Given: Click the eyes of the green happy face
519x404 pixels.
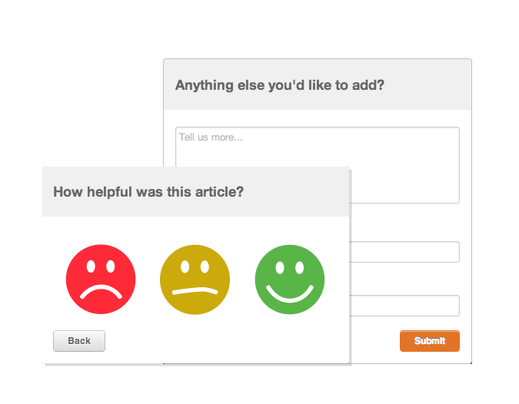Looking at the screenshot, I should (x=290, y=268).
